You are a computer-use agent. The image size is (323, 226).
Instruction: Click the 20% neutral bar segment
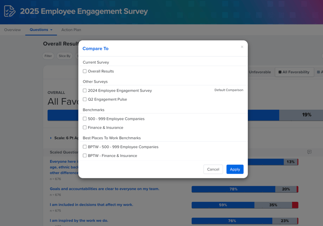pyautogui.click(x=286, y=189)
